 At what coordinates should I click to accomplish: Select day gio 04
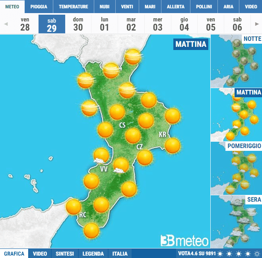(x=184, y=24)
